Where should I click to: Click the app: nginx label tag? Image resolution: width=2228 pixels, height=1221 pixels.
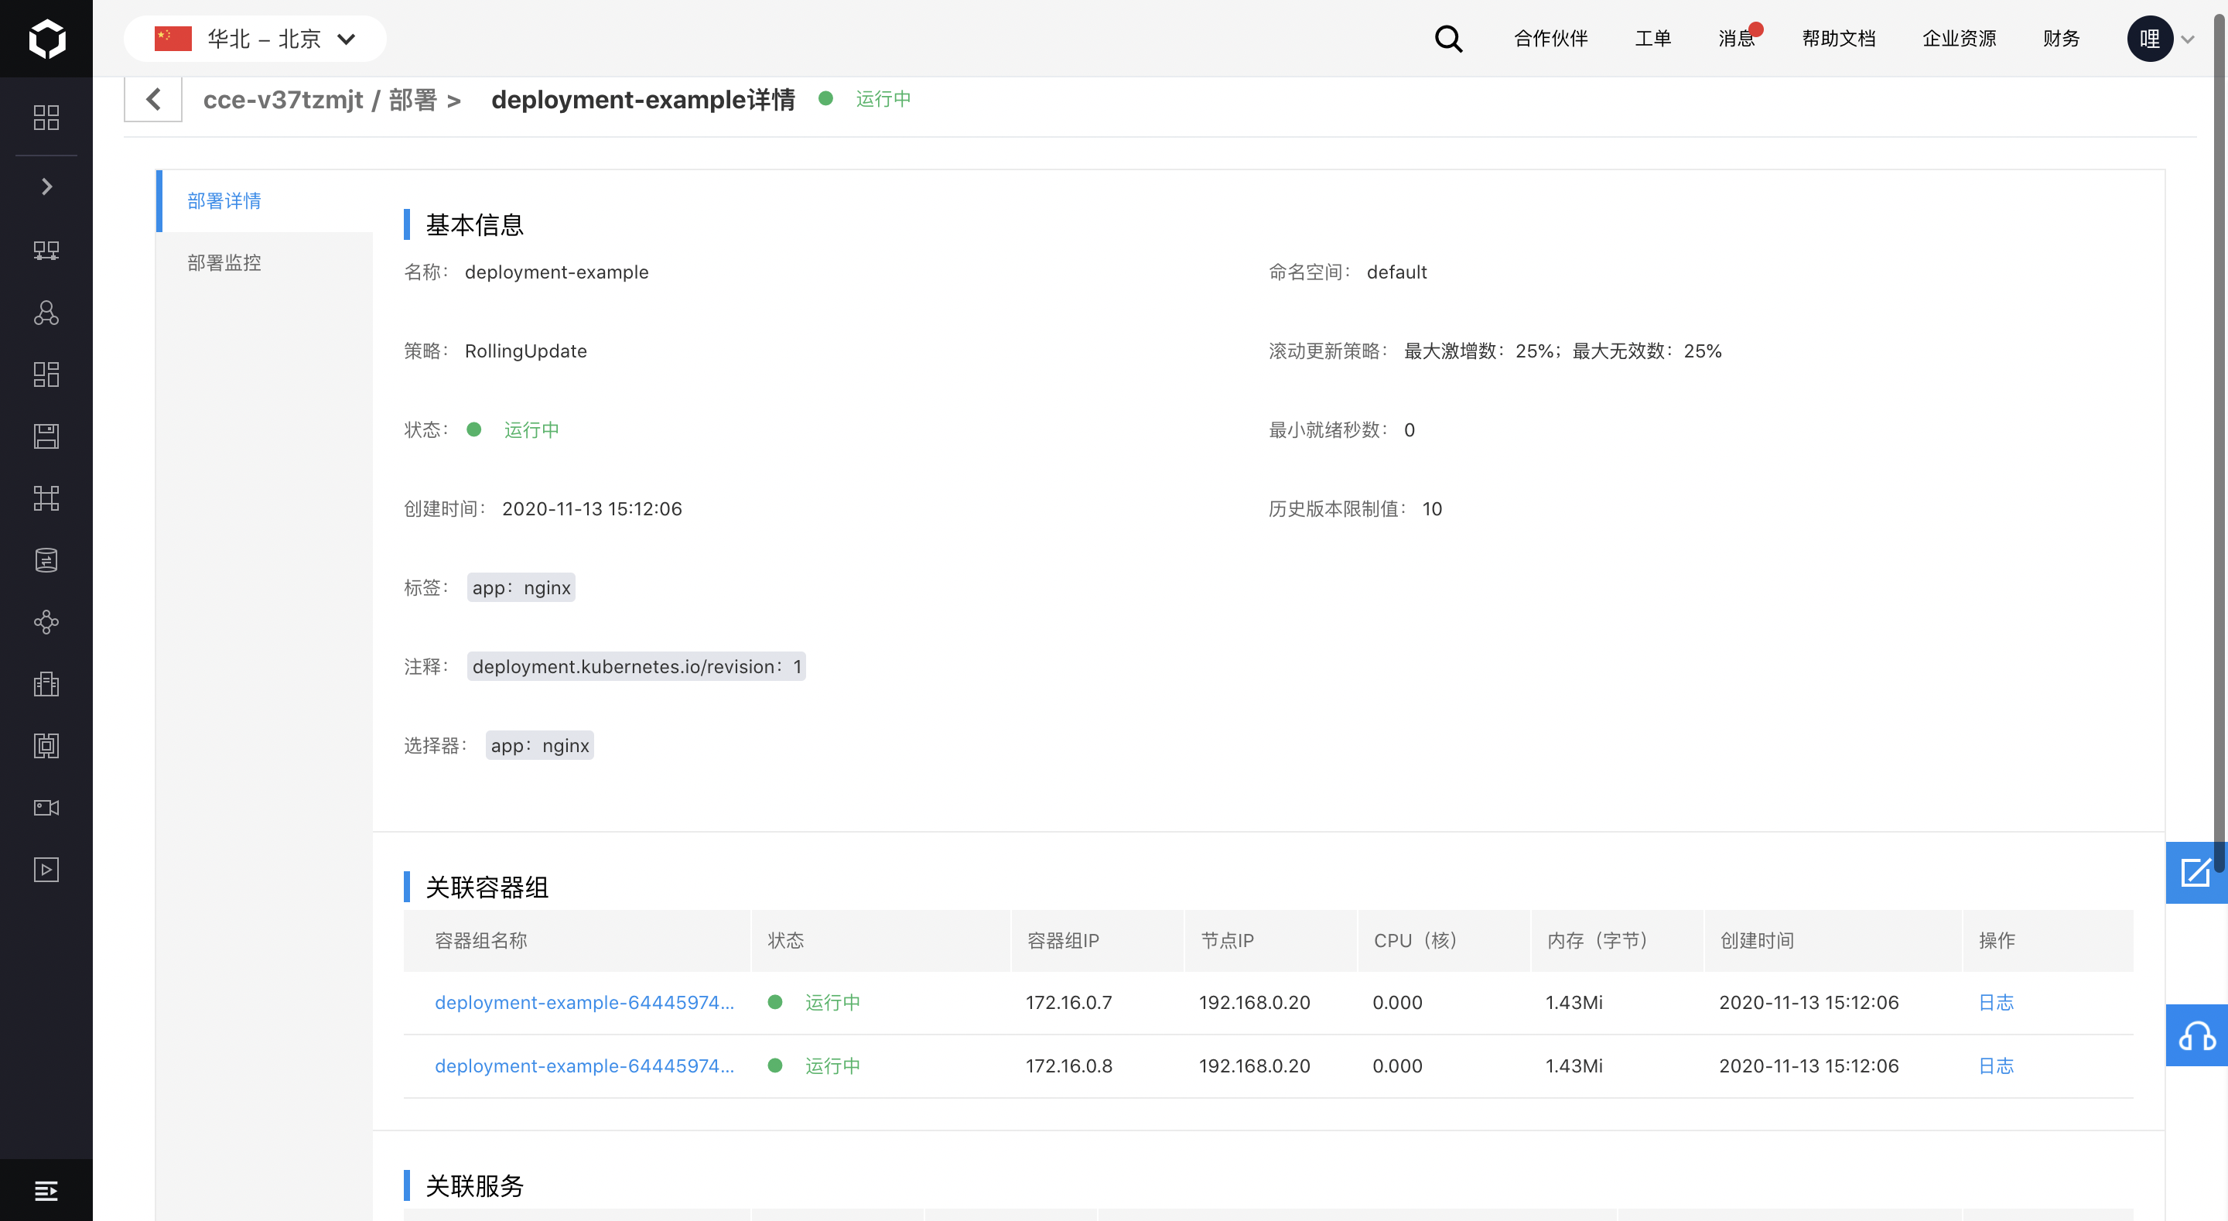521,587
